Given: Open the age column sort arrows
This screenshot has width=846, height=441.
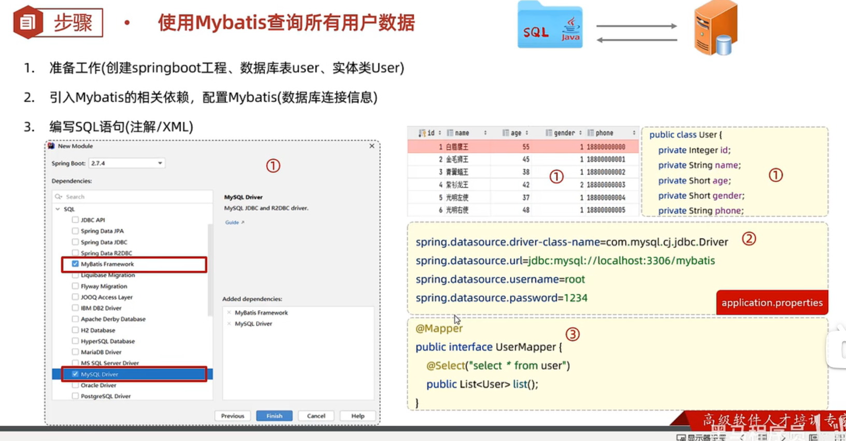Looking at the screenshot, I should pyautogui.click(x=527, y=133).
